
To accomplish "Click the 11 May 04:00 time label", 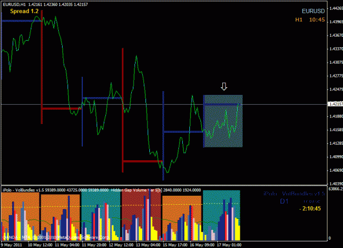I will coord(67,245).
